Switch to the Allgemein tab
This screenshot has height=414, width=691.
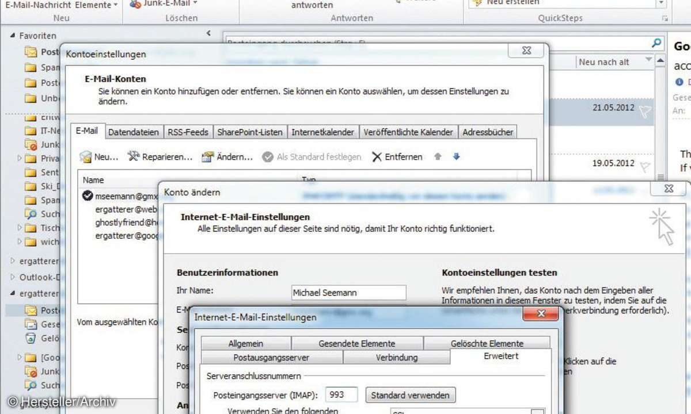pyautogui.click(x=246, y=343)
